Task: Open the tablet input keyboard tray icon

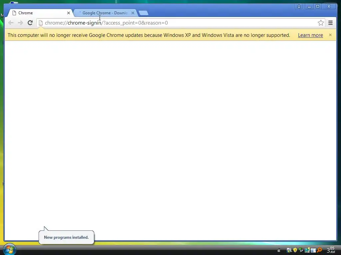Action: (x=279, y=250)
